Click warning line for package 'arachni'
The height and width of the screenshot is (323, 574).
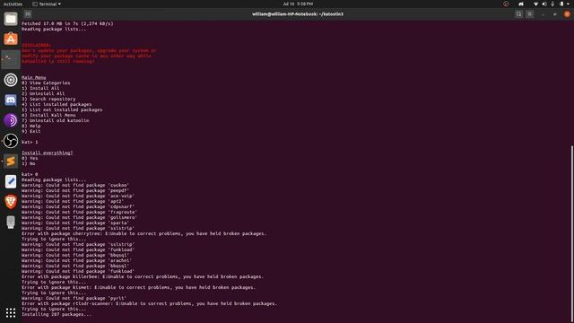(x=76, y=260)
